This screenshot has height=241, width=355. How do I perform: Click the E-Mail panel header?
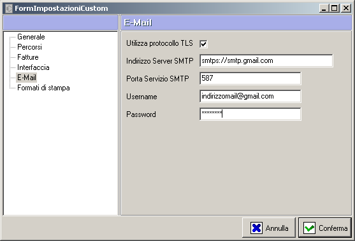(x=236, y=23)
